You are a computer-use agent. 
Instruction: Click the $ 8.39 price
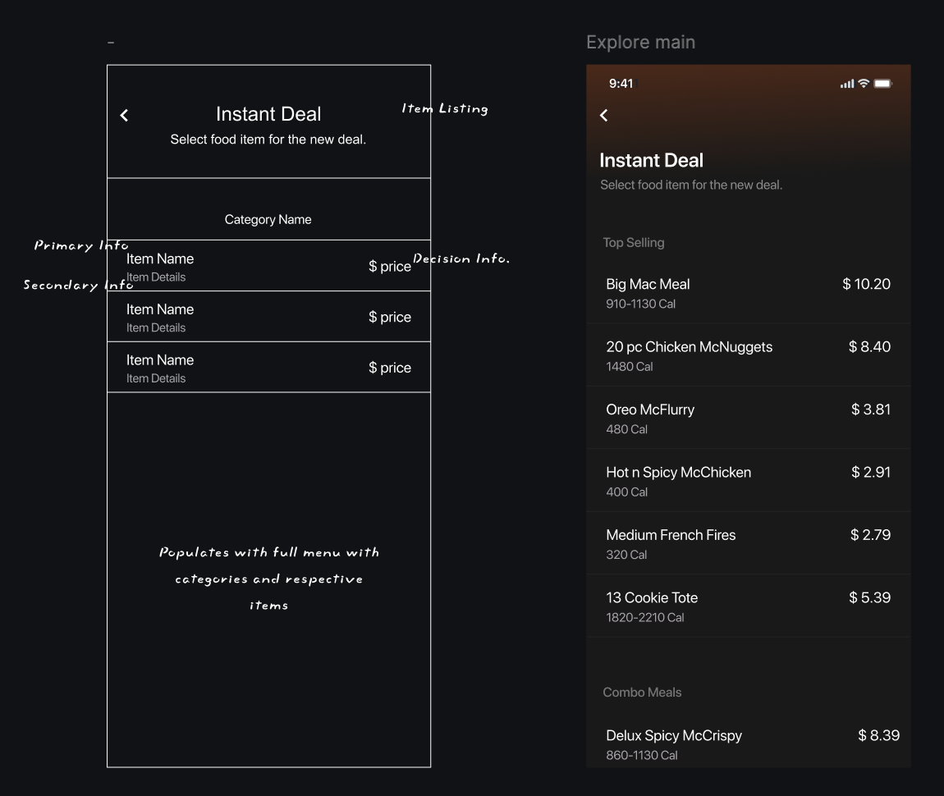(x=878, y=735)
